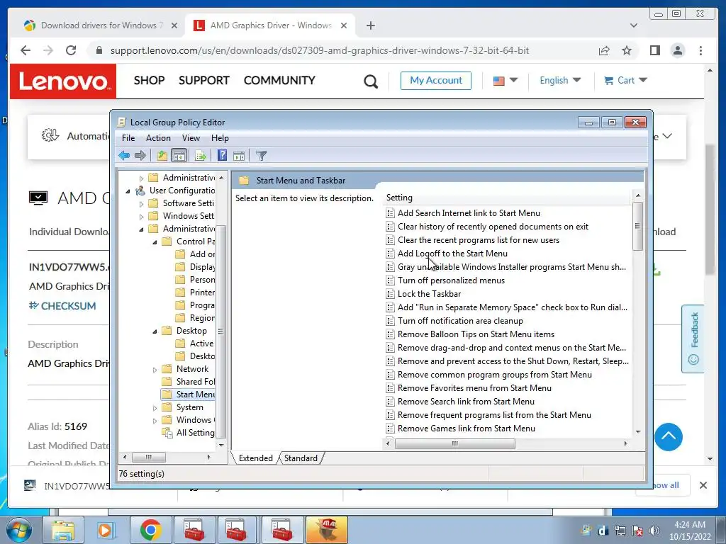Click the Lenovo logo
Image resolution: width=726 pixels, height=544 pixels.
63,81
